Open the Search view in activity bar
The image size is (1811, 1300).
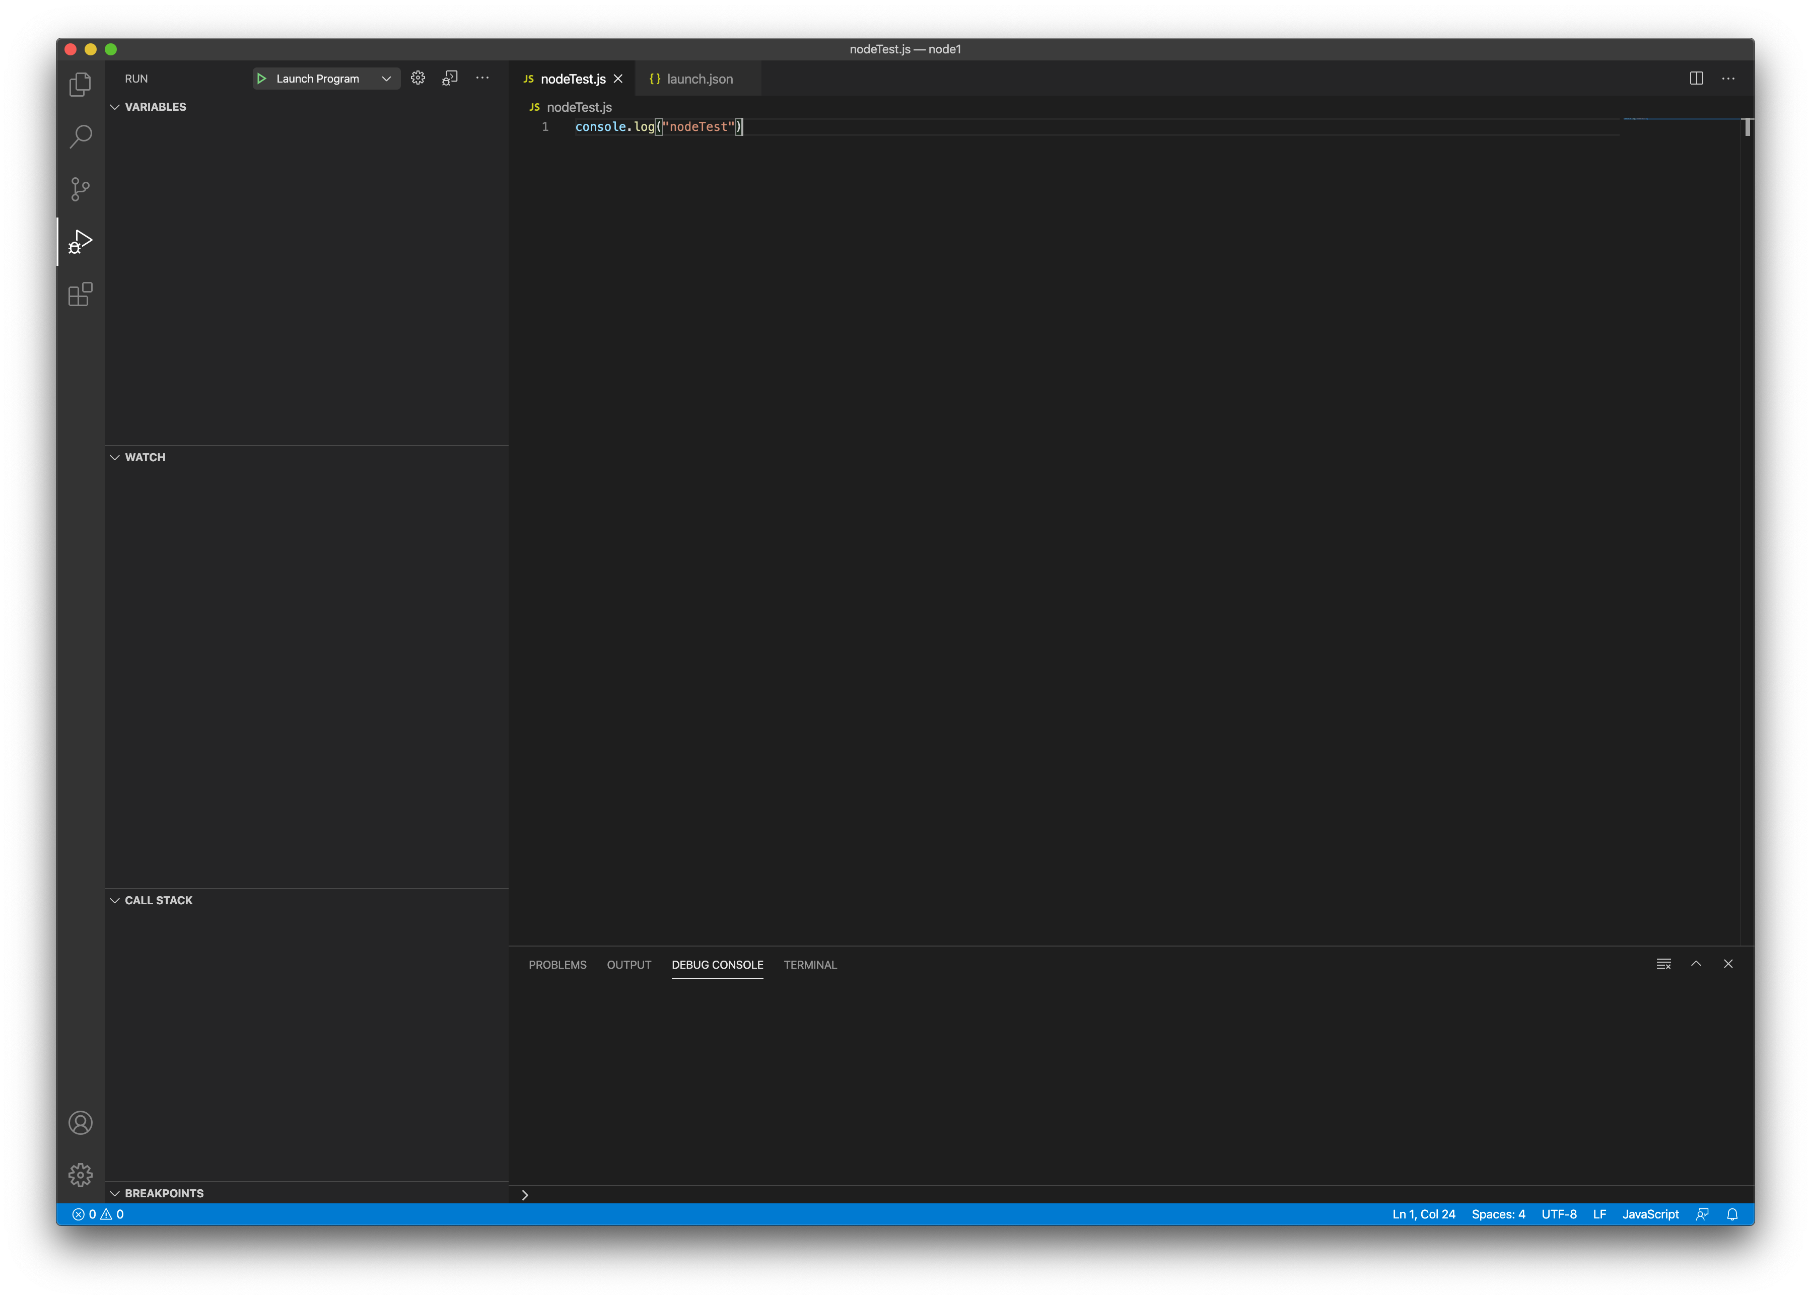tap(80, 136)
